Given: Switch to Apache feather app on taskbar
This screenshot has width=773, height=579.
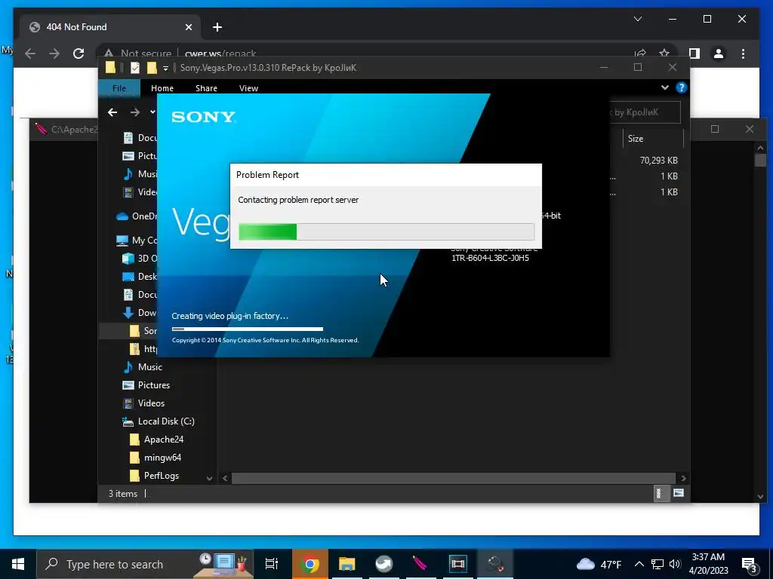Looking at the screenshot, I should coord(420,564).
